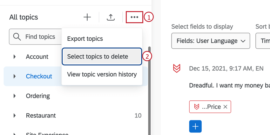Image resolution: width=270 pixels, height=135 pixels.
Task: Open View topic version history
Action: [102, 75]
